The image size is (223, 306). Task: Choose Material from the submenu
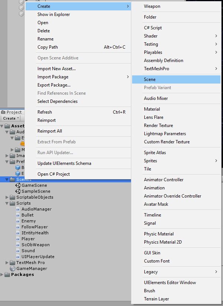[176, 109]
